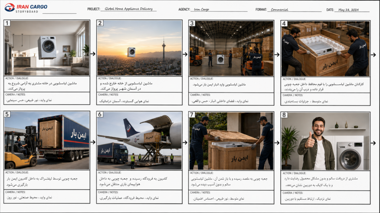The width and height of the screenshot is (380, 213).
Task: Click the IRAN CARGO title text
Action: click(32, 7)
